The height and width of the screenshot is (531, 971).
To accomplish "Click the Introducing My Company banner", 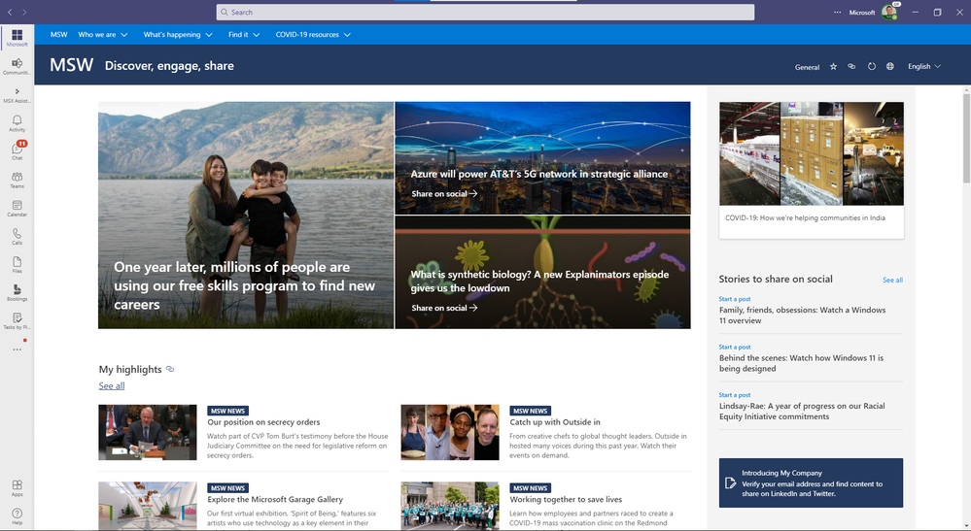I will [x=812, y=482].
